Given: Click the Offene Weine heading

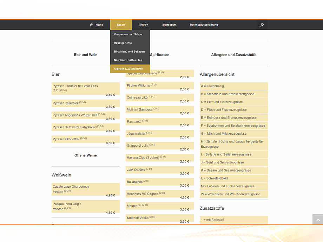Looking at the screenshot, I should [x=85, y=155].
